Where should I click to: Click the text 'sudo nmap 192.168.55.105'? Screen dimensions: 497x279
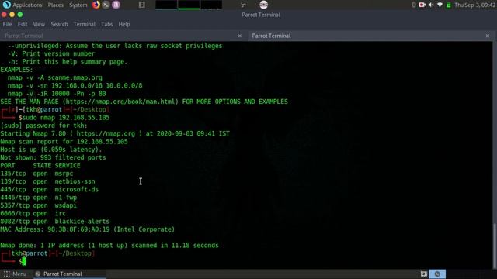coord(65,118)
